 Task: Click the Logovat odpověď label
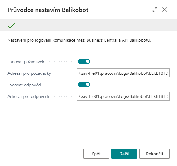(24, 85)
